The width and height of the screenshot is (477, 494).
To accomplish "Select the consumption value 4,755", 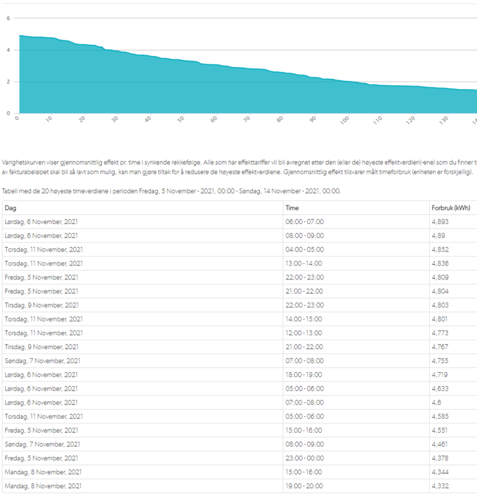I will click(440, 360).
